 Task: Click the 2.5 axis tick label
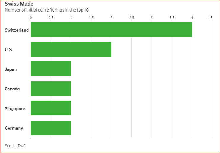pos(131,18)
